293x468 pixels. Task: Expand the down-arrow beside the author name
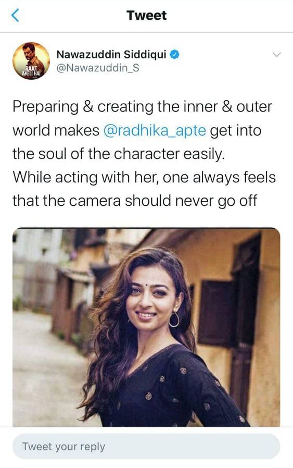click(277, 55)
